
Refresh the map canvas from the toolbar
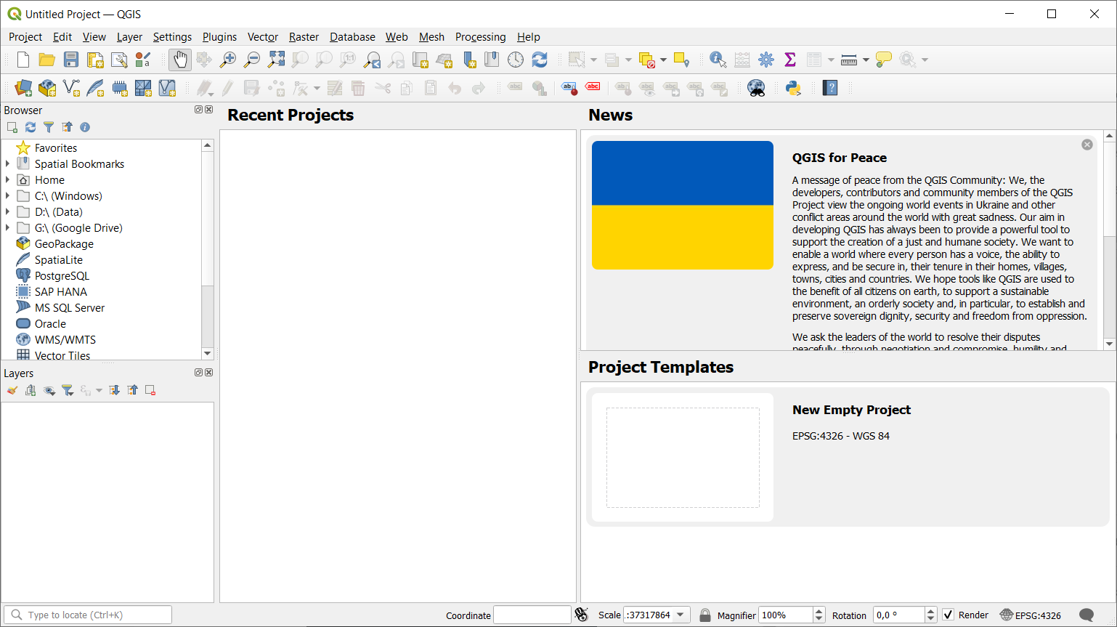point(540,60)
